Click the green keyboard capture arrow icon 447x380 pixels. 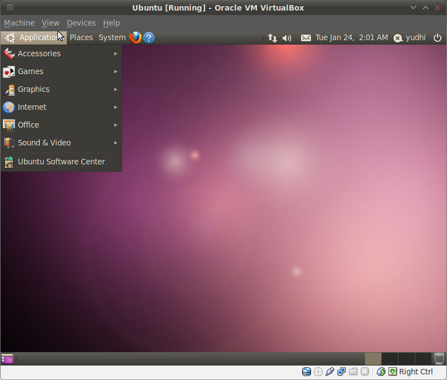click(392, 372)
